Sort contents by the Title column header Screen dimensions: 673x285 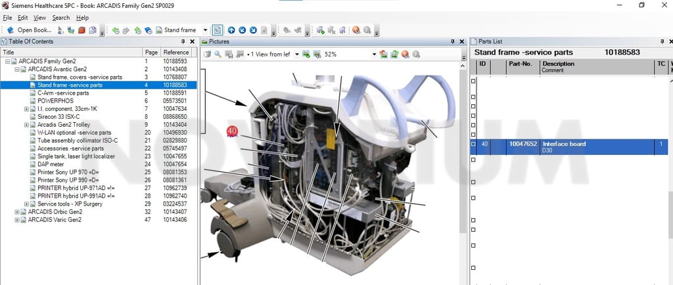(x=71, y=53)
